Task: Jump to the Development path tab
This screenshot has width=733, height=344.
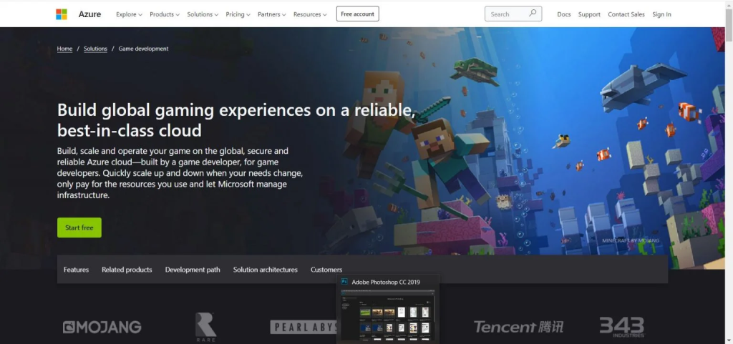Action: [x=192, y=270]
